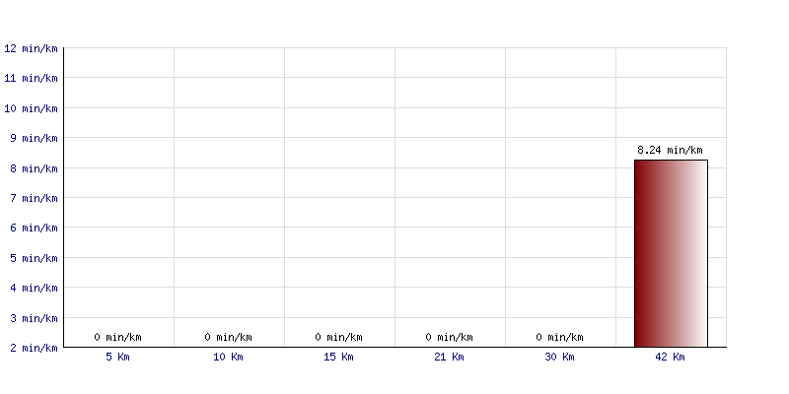Select the 4 min/km y-axis label
Viewport: 789px width, 394px height.
pyautogui.click(x=34, y=288)
